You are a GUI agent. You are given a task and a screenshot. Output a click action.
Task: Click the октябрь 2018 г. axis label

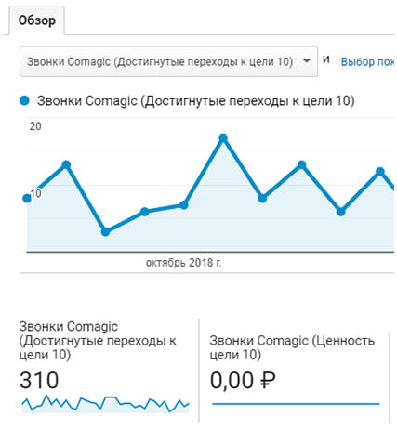[183, 263]
